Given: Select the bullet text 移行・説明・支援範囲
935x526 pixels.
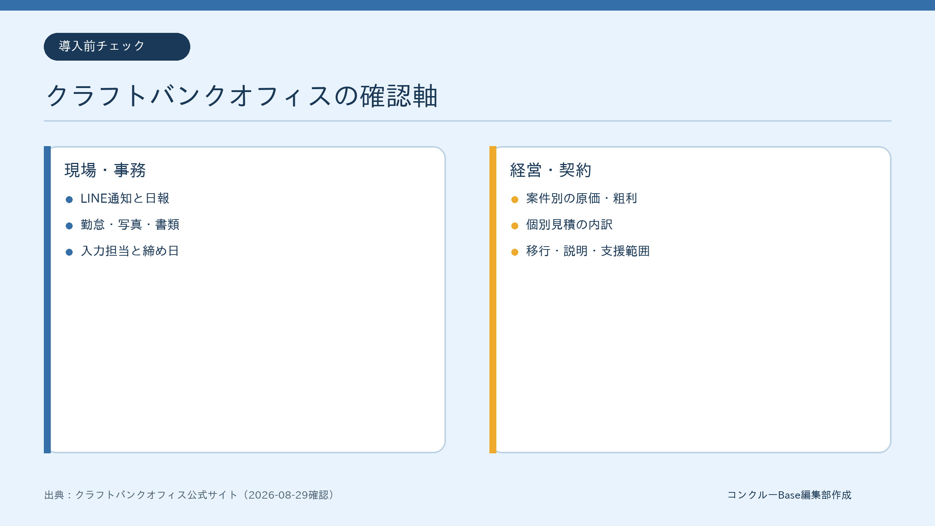Looking at the screenshot, I should pyautogui.click(x=588, y=251).
